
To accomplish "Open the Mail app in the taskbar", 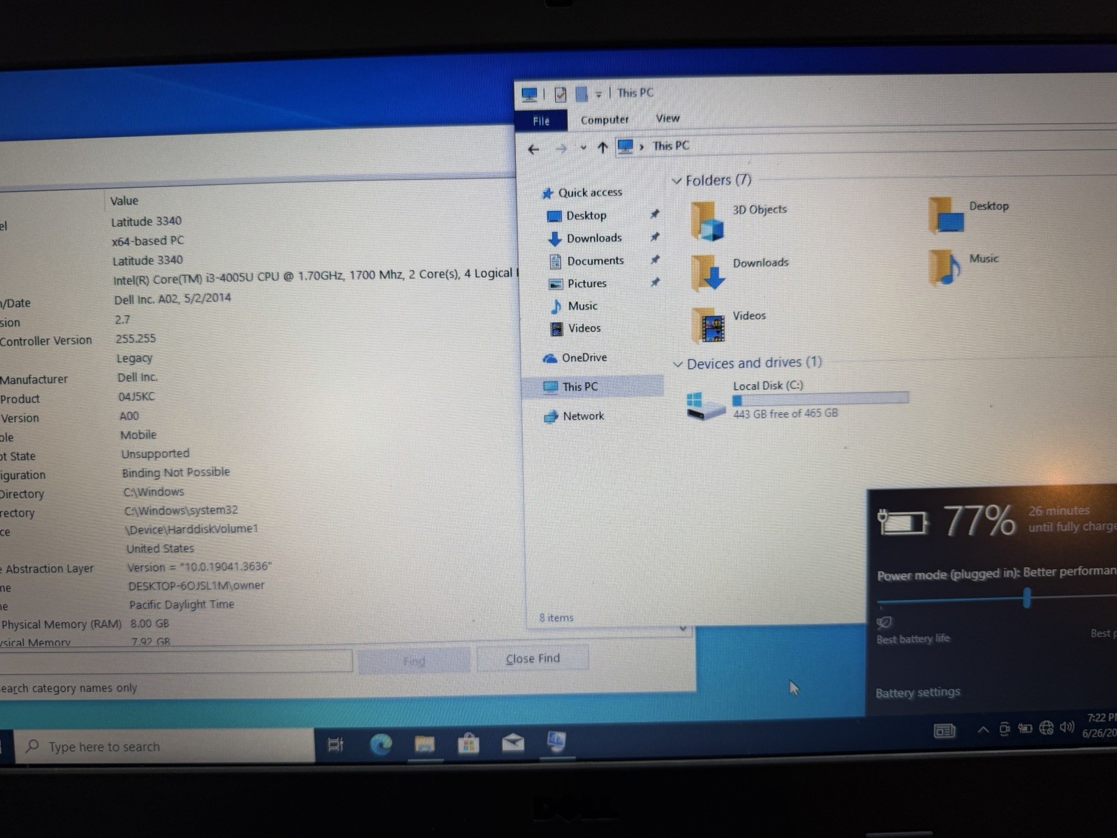I will tap(513, 742).
